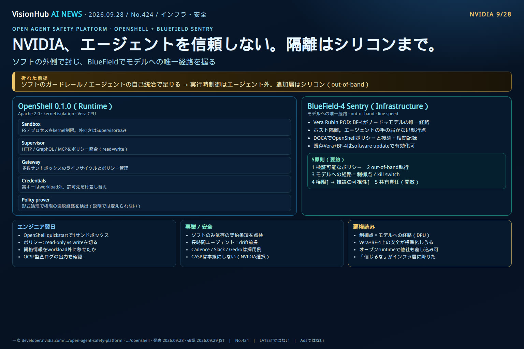Click the 長時間エージェント = drift前提 bullet

click(224, 242)
